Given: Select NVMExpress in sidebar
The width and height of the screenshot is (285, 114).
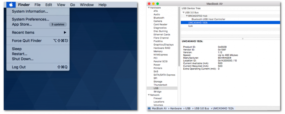Looking at the screenshot, I should point(161,55).
